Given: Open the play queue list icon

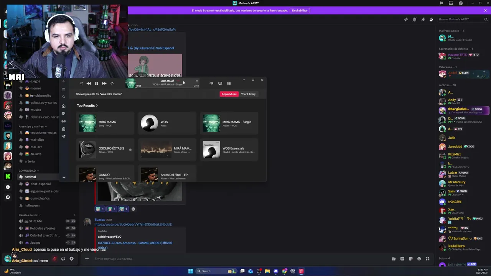Looking at the screenshot, I should (229, 83).
